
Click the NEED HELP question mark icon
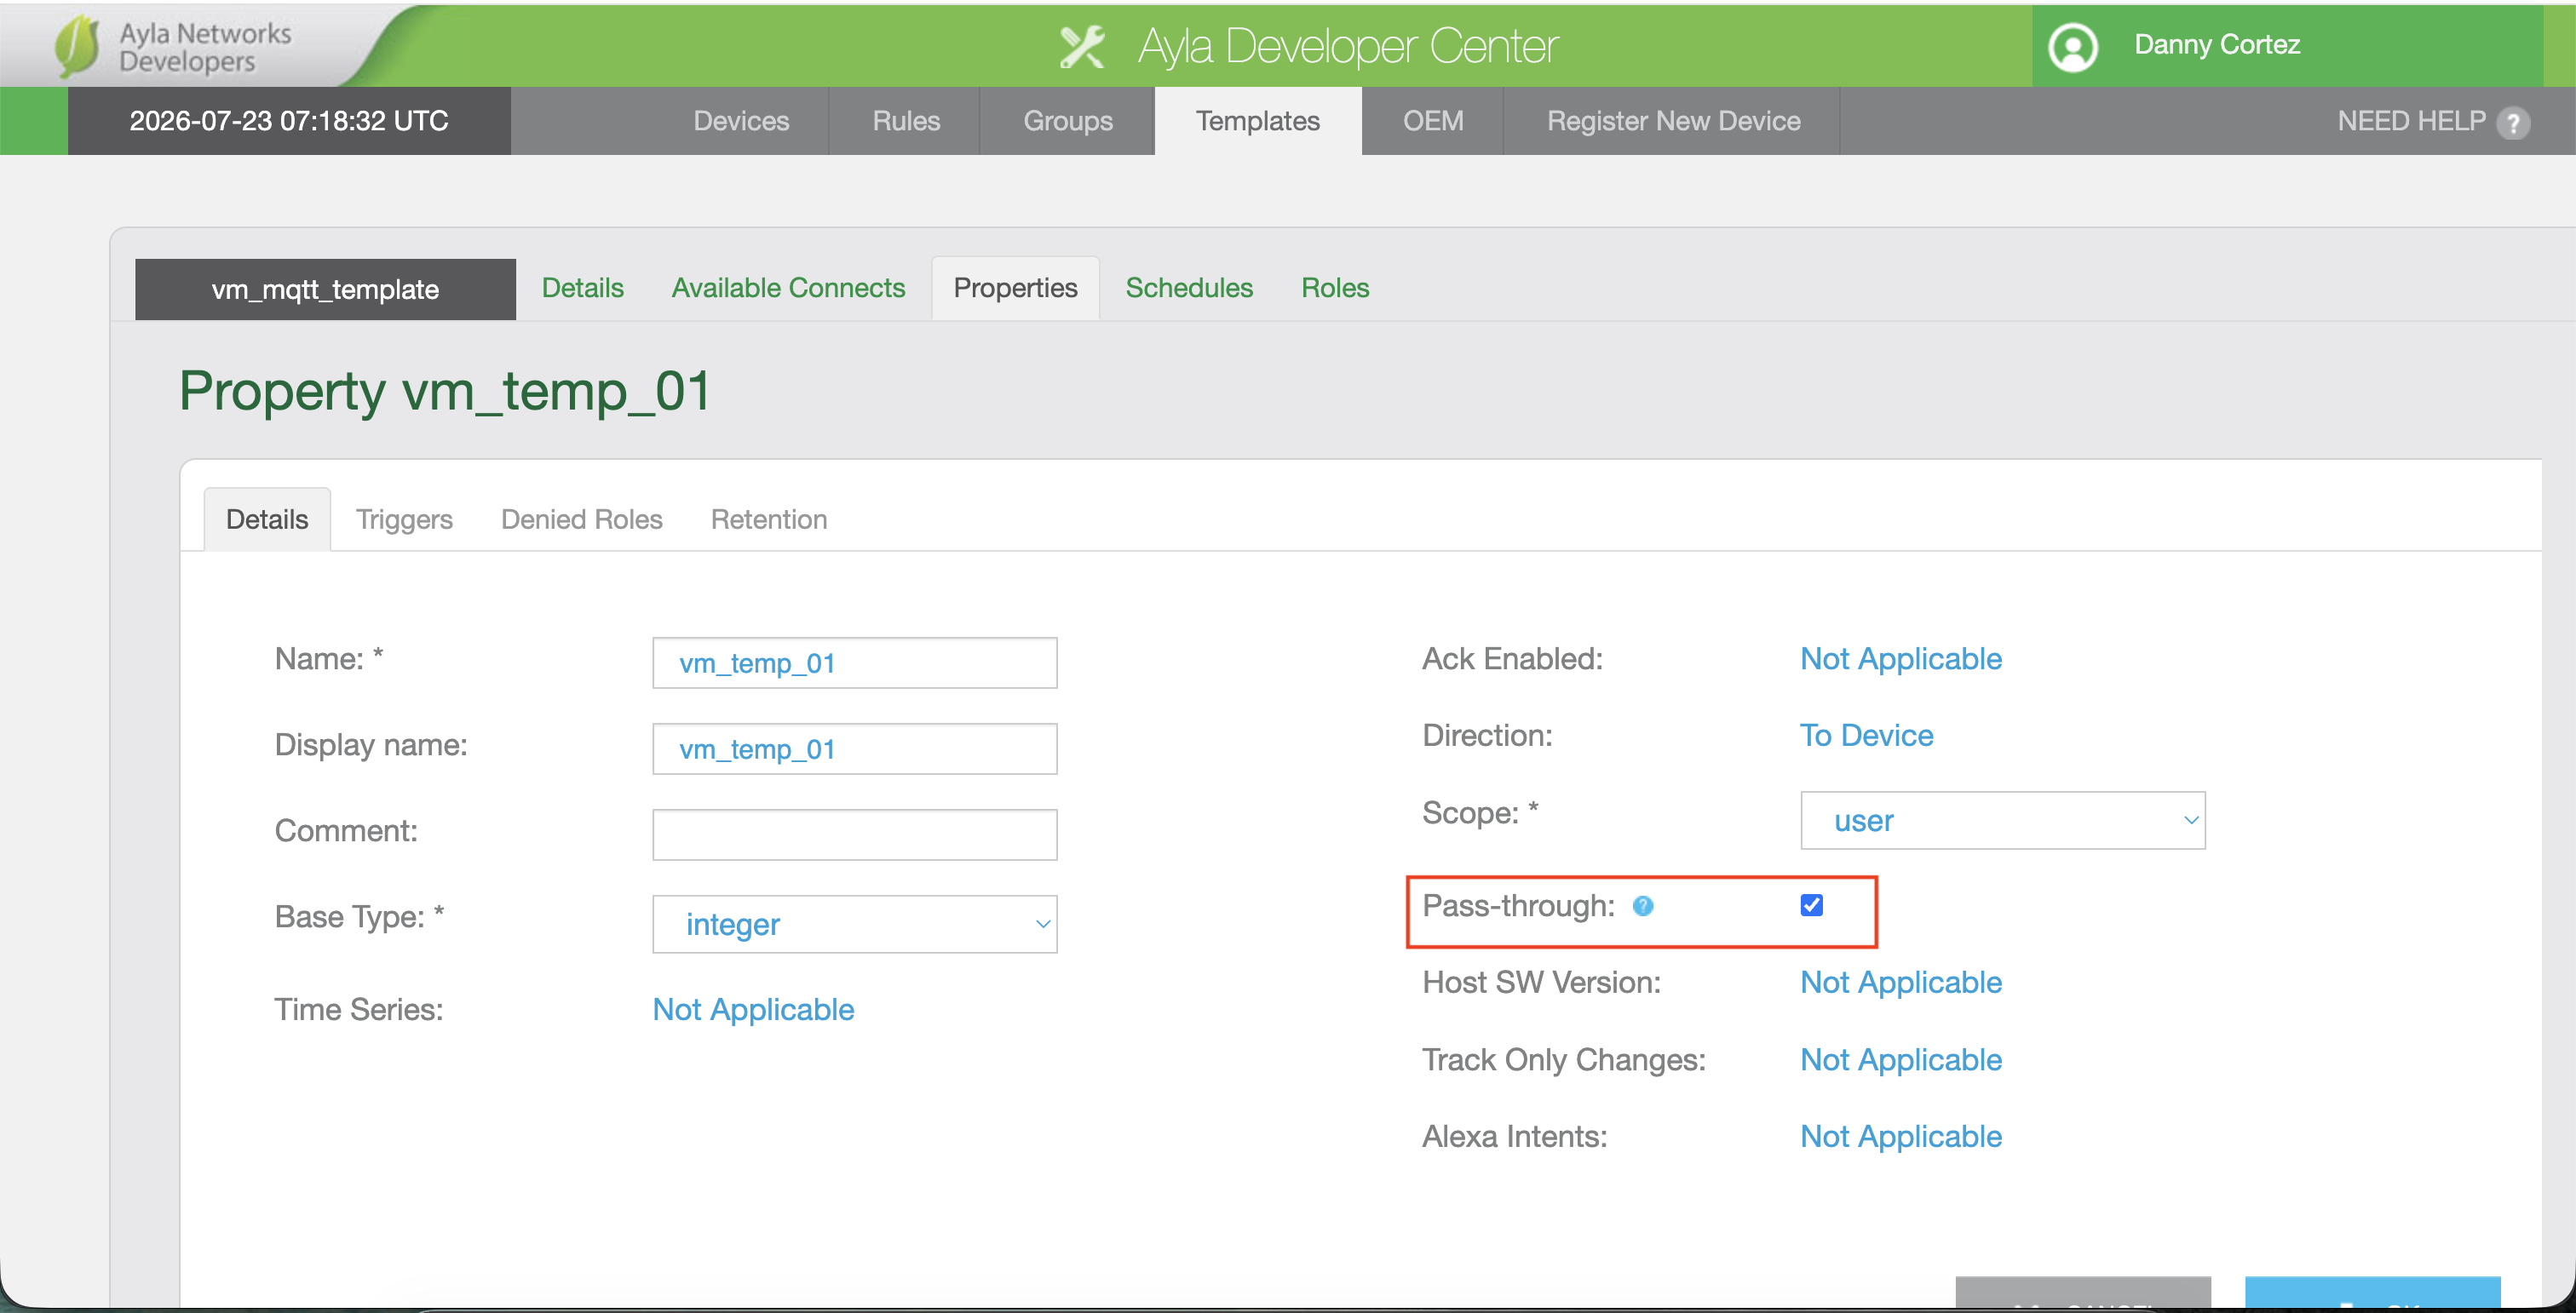coord(2513,123)
